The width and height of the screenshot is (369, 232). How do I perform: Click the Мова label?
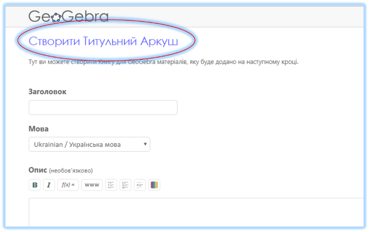pyautogui.click(x=38, y=129)
